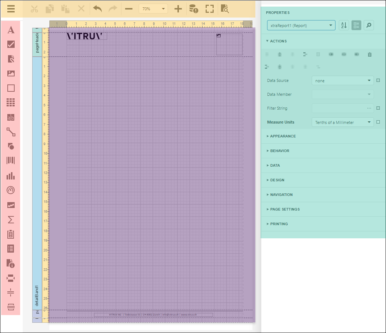Choose the Bar Code tool
386x333 pixels.
[11, 161]
